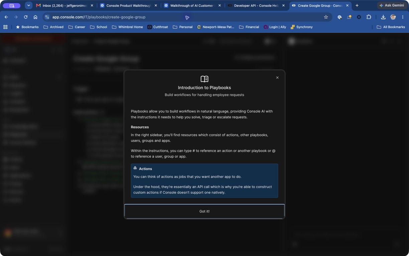Show browser downloads
This screenshot has width=409, height=256.
point(383,17)
